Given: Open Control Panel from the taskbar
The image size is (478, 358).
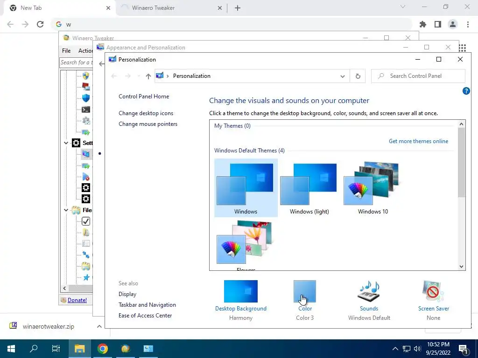Looking at the screenshot, I should click(148, 349).
